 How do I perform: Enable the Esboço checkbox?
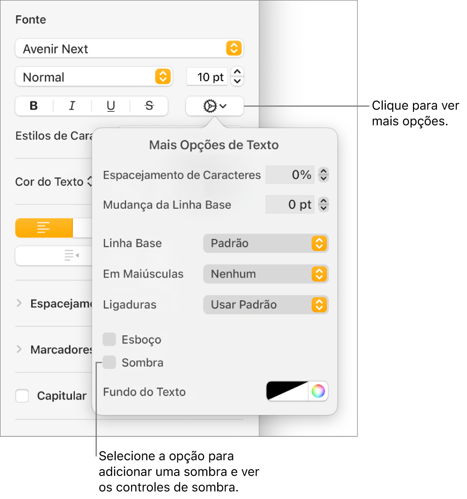109,339
